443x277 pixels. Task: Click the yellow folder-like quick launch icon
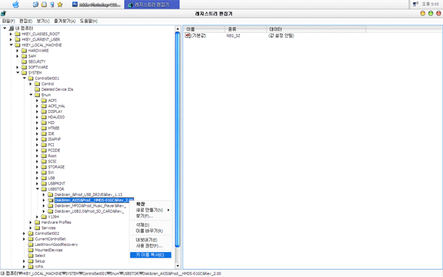coord(44,4)
